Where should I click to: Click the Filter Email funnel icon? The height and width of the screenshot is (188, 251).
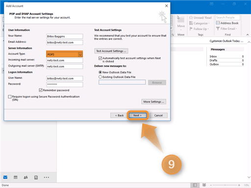coord(218,29)
